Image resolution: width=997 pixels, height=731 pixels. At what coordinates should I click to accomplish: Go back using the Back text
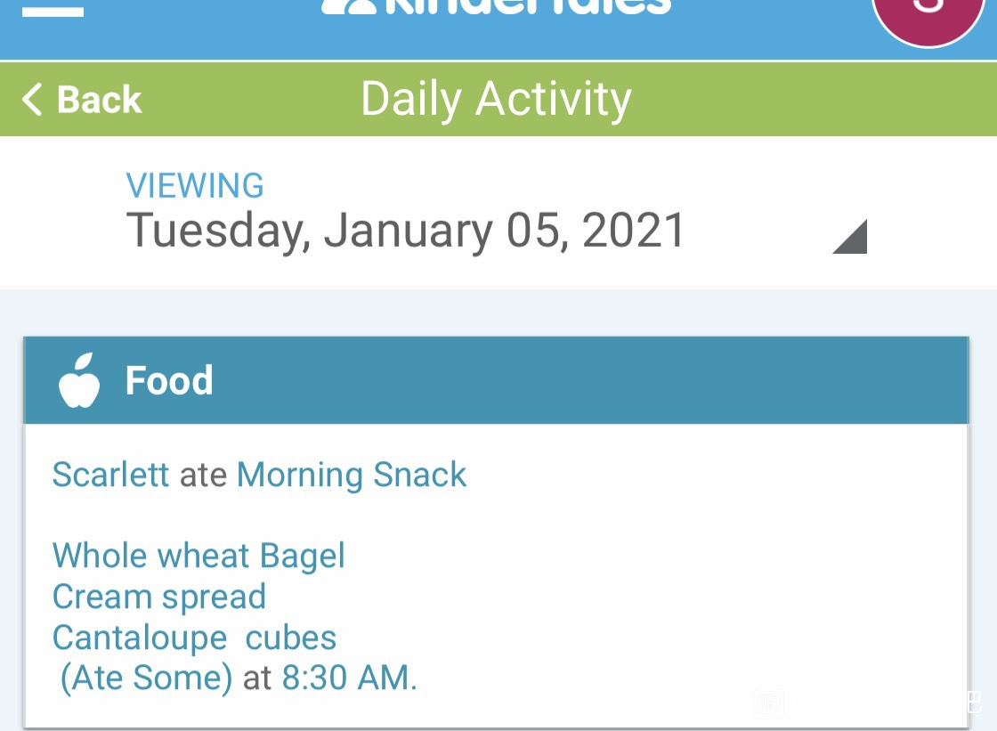99,100
